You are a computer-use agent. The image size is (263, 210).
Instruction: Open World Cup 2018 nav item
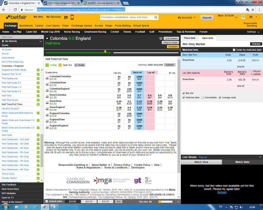point(50,32)
